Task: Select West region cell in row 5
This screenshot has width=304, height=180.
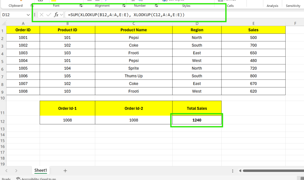Action: tap(197, 61)
